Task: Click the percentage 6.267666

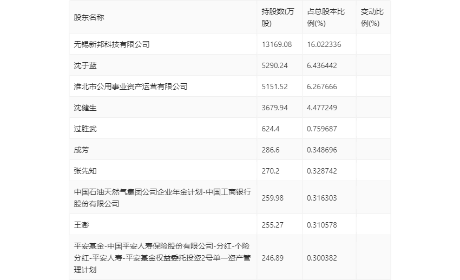Action: (322, 86)
